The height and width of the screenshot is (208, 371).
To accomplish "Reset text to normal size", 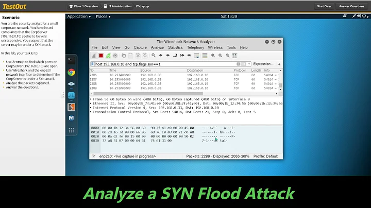I will 227,56.
